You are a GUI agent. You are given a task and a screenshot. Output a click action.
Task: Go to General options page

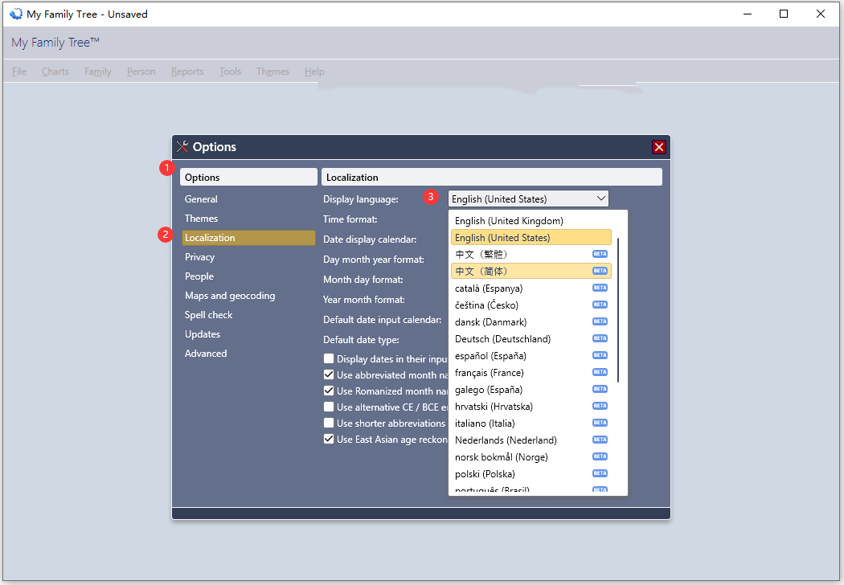(x=248, y=199)
